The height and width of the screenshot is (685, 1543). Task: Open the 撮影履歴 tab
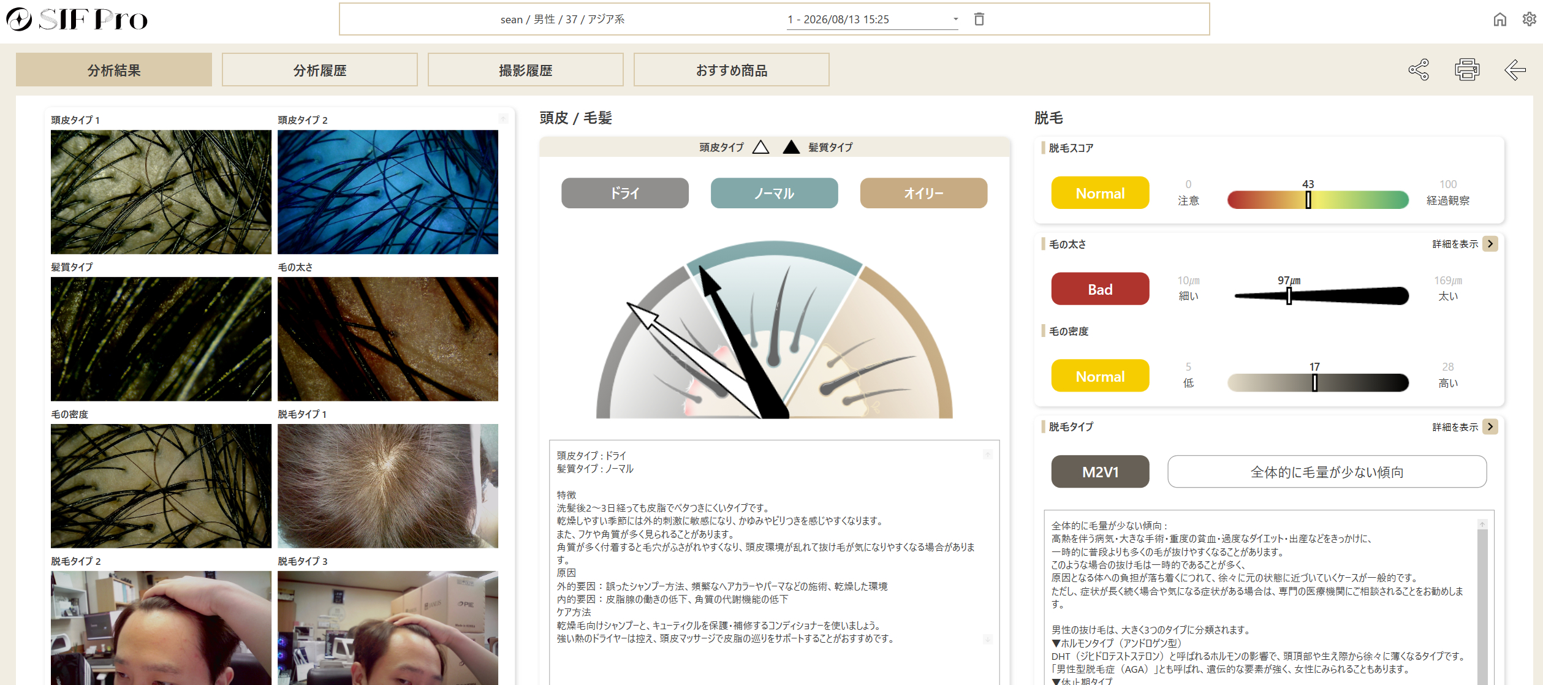[x=526, y=70]
